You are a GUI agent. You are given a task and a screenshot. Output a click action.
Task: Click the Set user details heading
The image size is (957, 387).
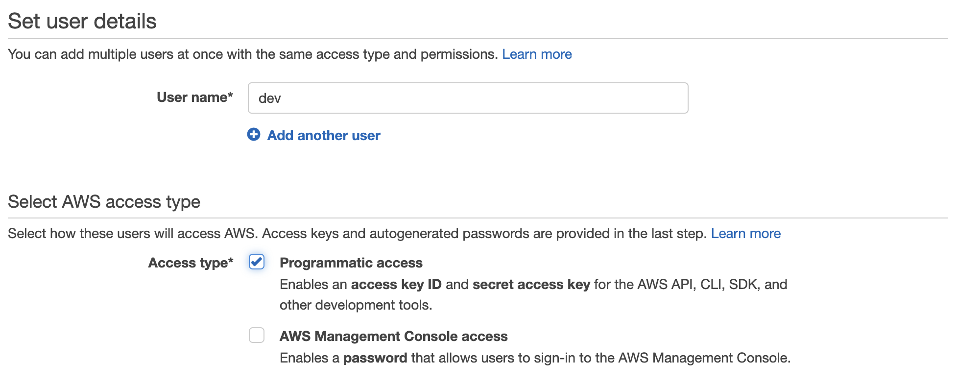82,22
